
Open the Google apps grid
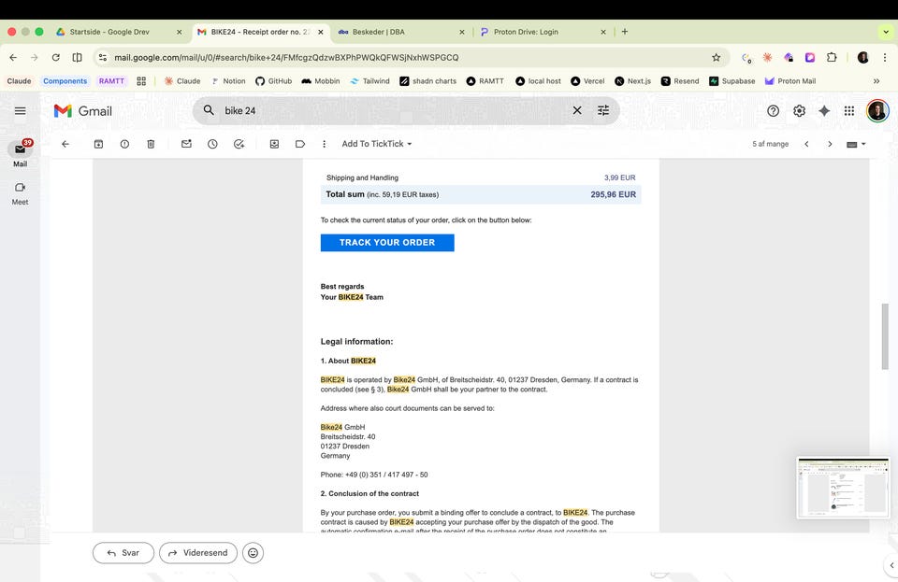(849, 110)
